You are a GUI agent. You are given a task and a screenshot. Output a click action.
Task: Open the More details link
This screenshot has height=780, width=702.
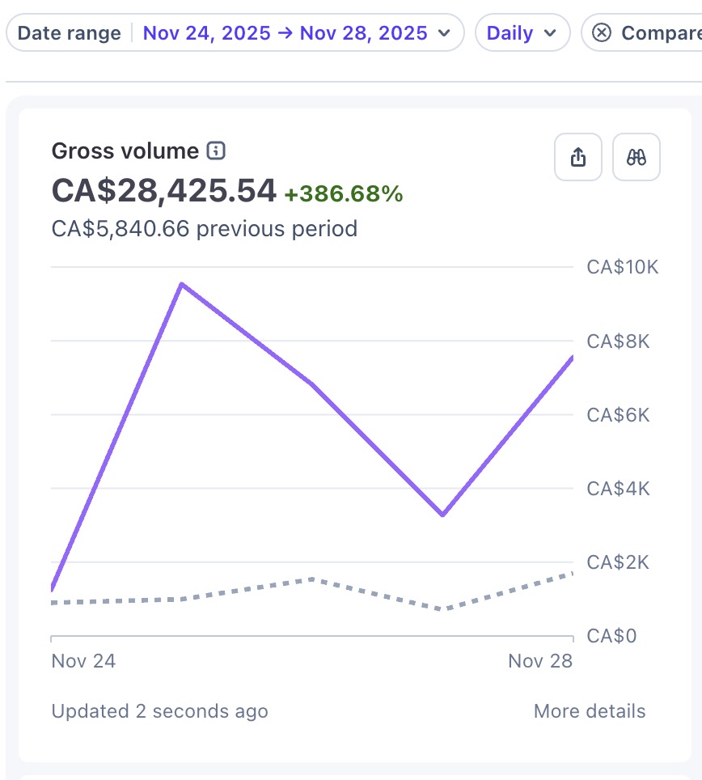(589, 711)
